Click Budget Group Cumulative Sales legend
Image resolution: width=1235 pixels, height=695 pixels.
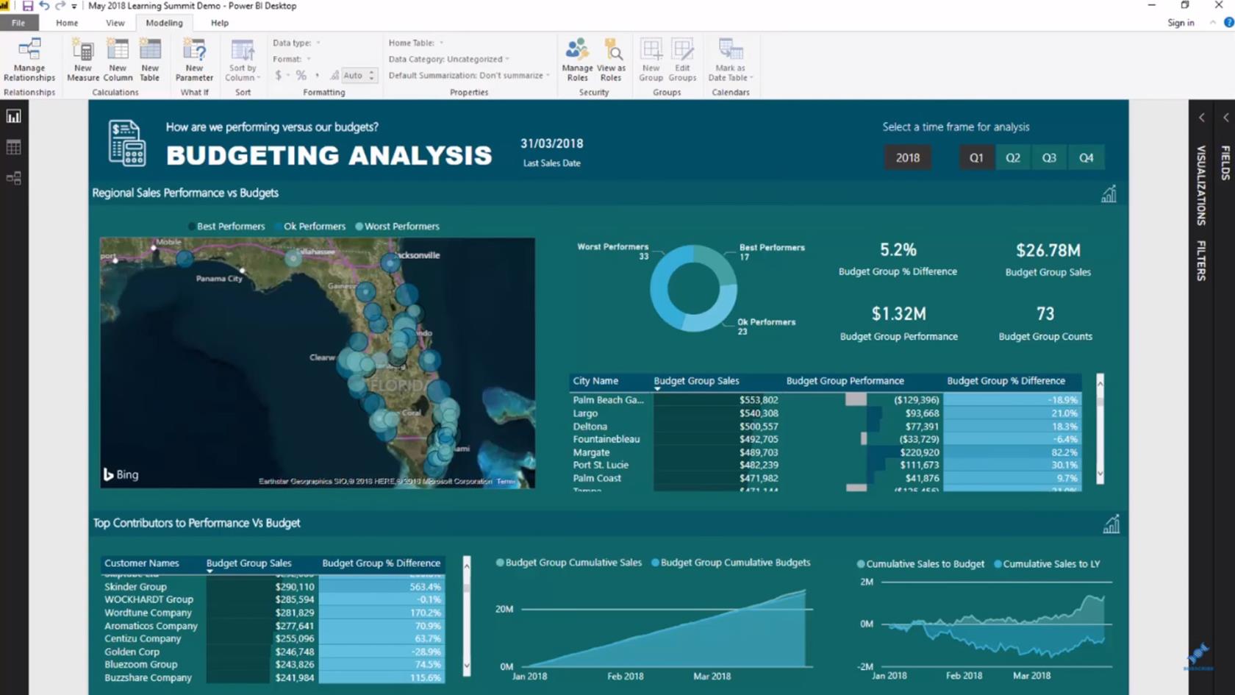click(569, 563)
